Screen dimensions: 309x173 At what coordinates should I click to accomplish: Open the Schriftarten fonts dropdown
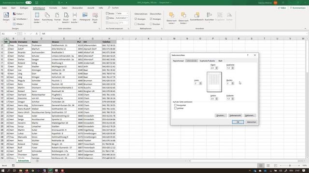point(20,19)
